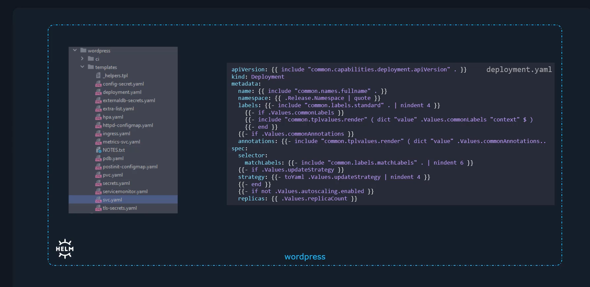Click the "metadata:" line in code
The image size is (590, 287).
click(246, 84)
